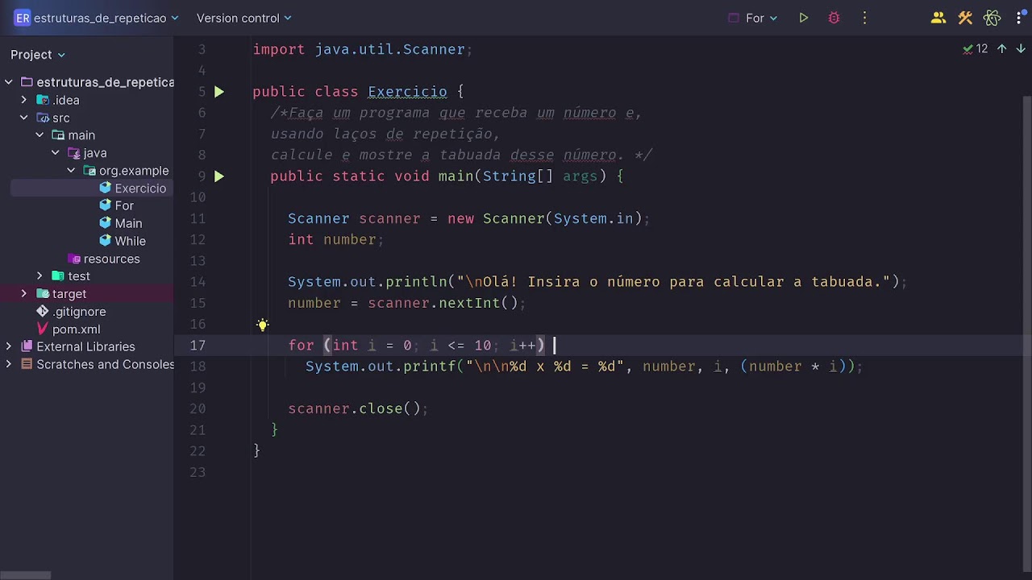Open Code With Me people icon
Screen dimensions: 1032x580
point(938,18)
